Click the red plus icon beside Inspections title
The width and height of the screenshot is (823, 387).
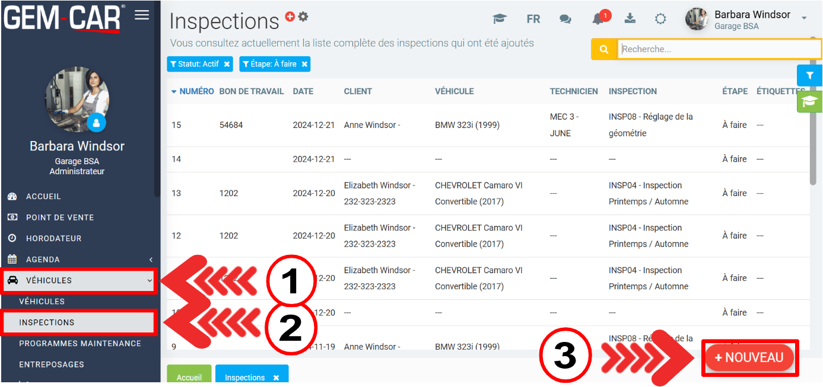[290, 17]
